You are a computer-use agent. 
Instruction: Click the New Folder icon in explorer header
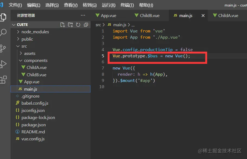70,25
